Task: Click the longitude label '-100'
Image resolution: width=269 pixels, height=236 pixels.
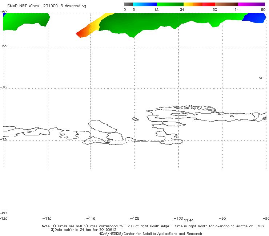Action: tap(178, 218)
